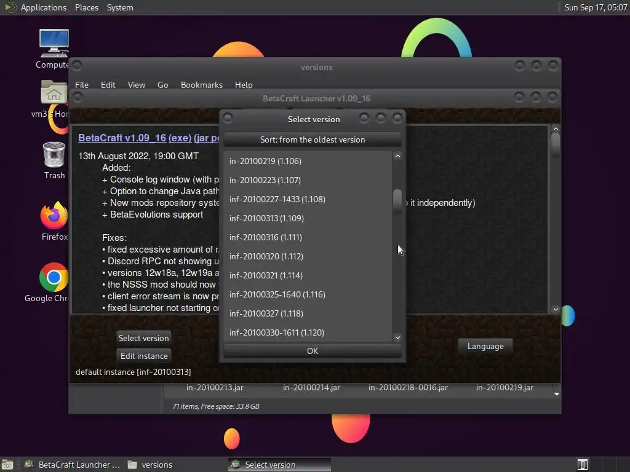Open the Applications menu
Screen dimensions: 630x472
click(44, 7)
